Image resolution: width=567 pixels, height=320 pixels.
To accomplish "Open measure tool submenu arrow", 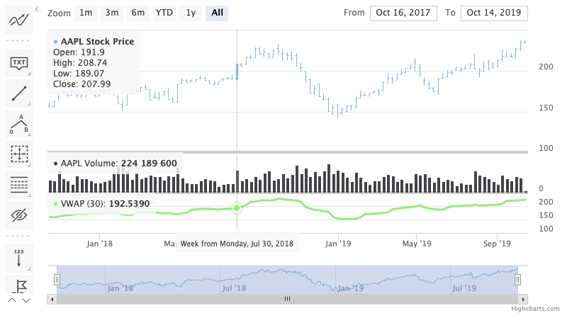I will click(x=29, y=165).
